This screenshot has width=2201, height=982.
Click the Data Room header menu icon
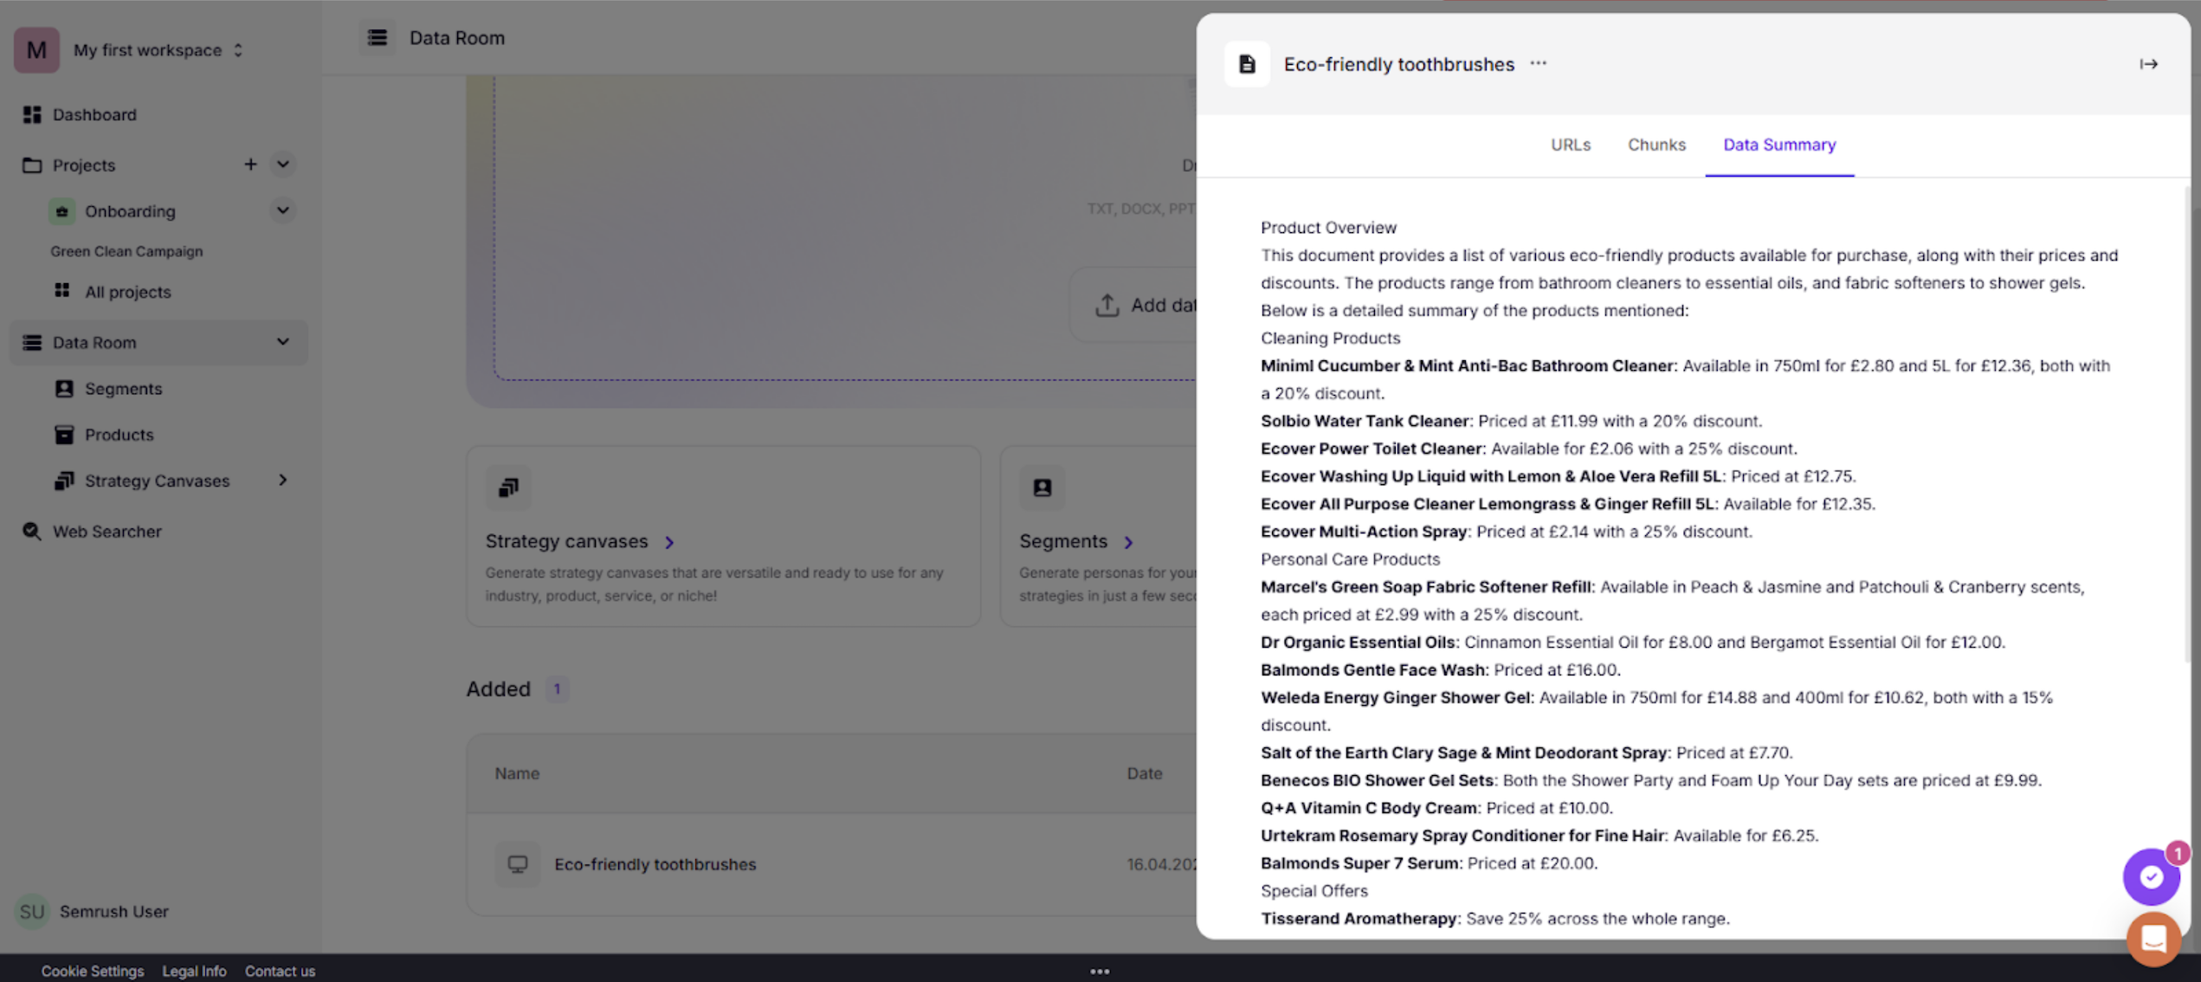(x=378, y=38)
